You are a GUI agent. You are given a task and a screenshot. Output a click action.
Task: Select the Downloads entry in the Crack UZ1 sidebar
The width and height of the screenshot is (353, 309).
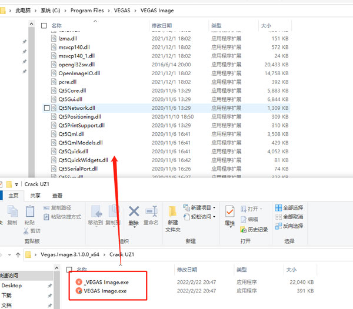coord(6,295)
